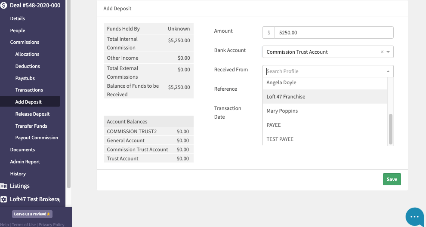
Task: Expand the Bank Account dropdown arrow
Action: (388, 52)
